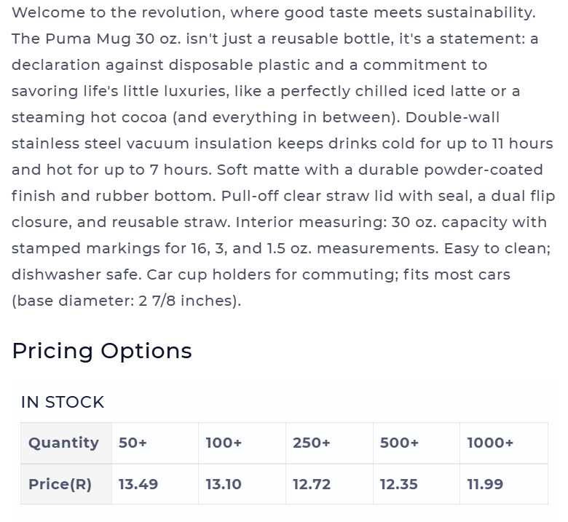Click the 13.49 price cell
568x522 pixels.
point(155,484)
